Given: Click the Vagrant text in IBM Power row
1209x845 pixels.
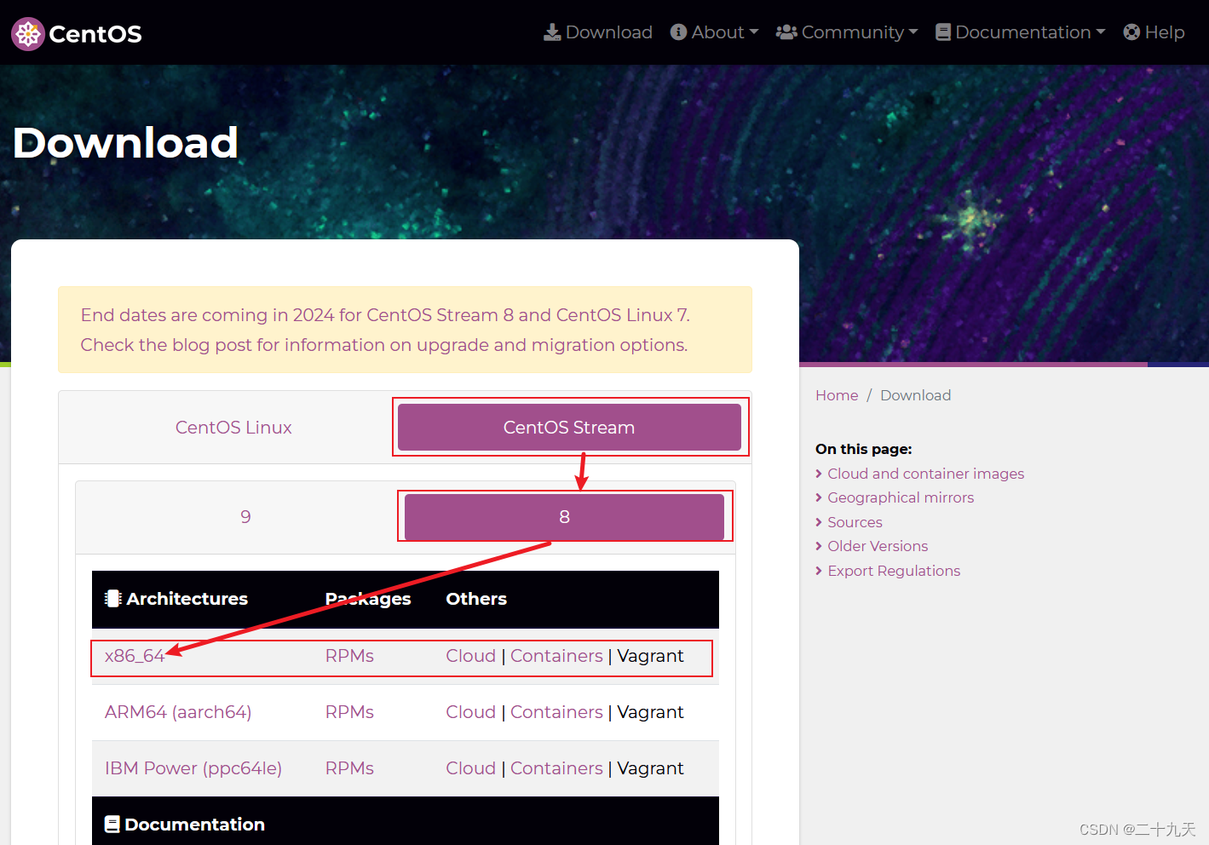Looking at the screenshot, I should (x=650, y=768).
